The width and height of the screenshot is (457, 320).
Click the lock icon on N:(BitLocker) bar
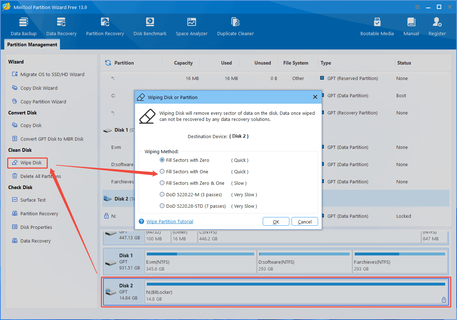click(444, 300)
